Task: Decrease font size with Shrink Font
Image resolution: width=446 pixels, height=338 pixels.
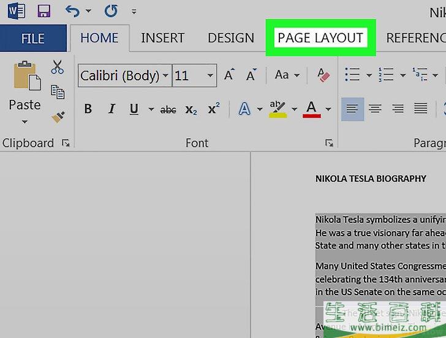Action: [x=251, y=75]
